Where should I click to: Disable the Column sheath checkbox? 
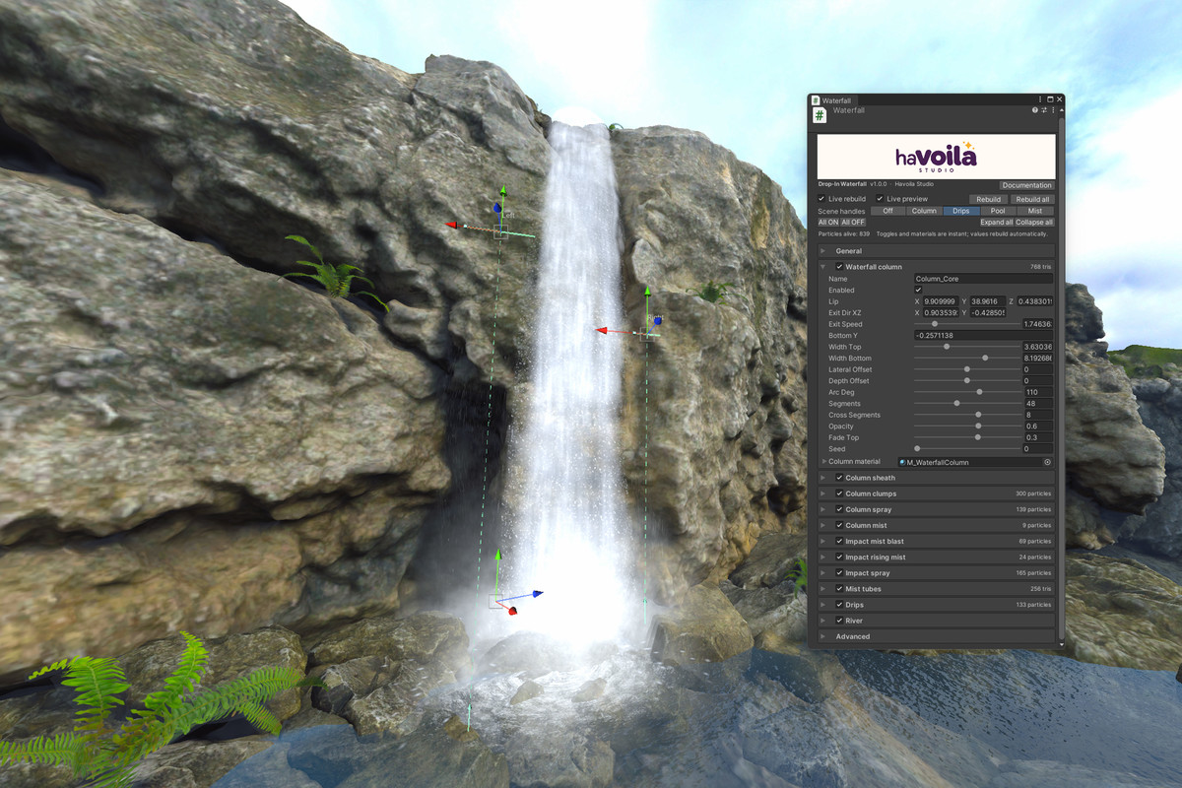pos(839,478)
